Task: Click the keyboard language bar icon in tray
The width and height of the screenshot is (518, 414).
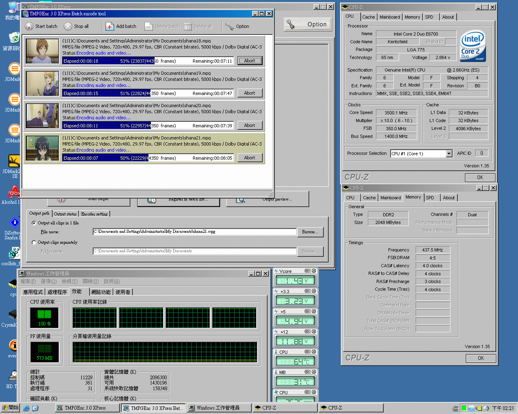Action: [x=456, y=408]
